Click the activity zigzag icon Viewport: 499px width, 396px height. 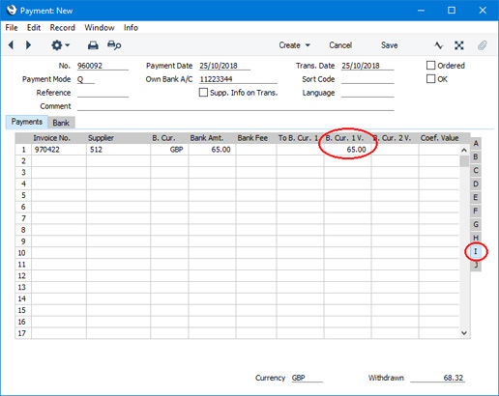click(x=438, y=45)
